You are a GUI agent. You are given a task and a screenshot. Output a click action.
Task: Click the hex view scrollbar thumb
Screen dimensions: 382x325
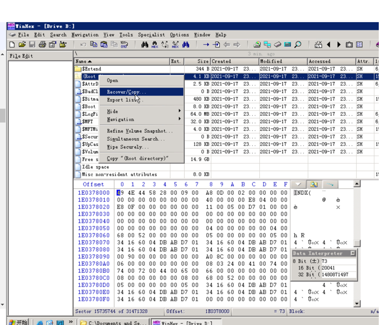pos(357,243)
